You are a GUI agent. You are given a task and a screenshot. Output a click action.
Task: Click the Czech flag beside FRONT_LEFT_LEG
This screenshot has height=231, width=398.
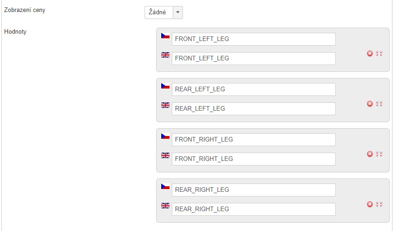point(165,36)
